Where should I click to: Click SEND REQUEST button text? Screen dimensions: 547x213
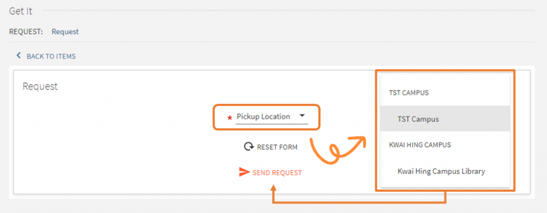[x=277, y=173]
